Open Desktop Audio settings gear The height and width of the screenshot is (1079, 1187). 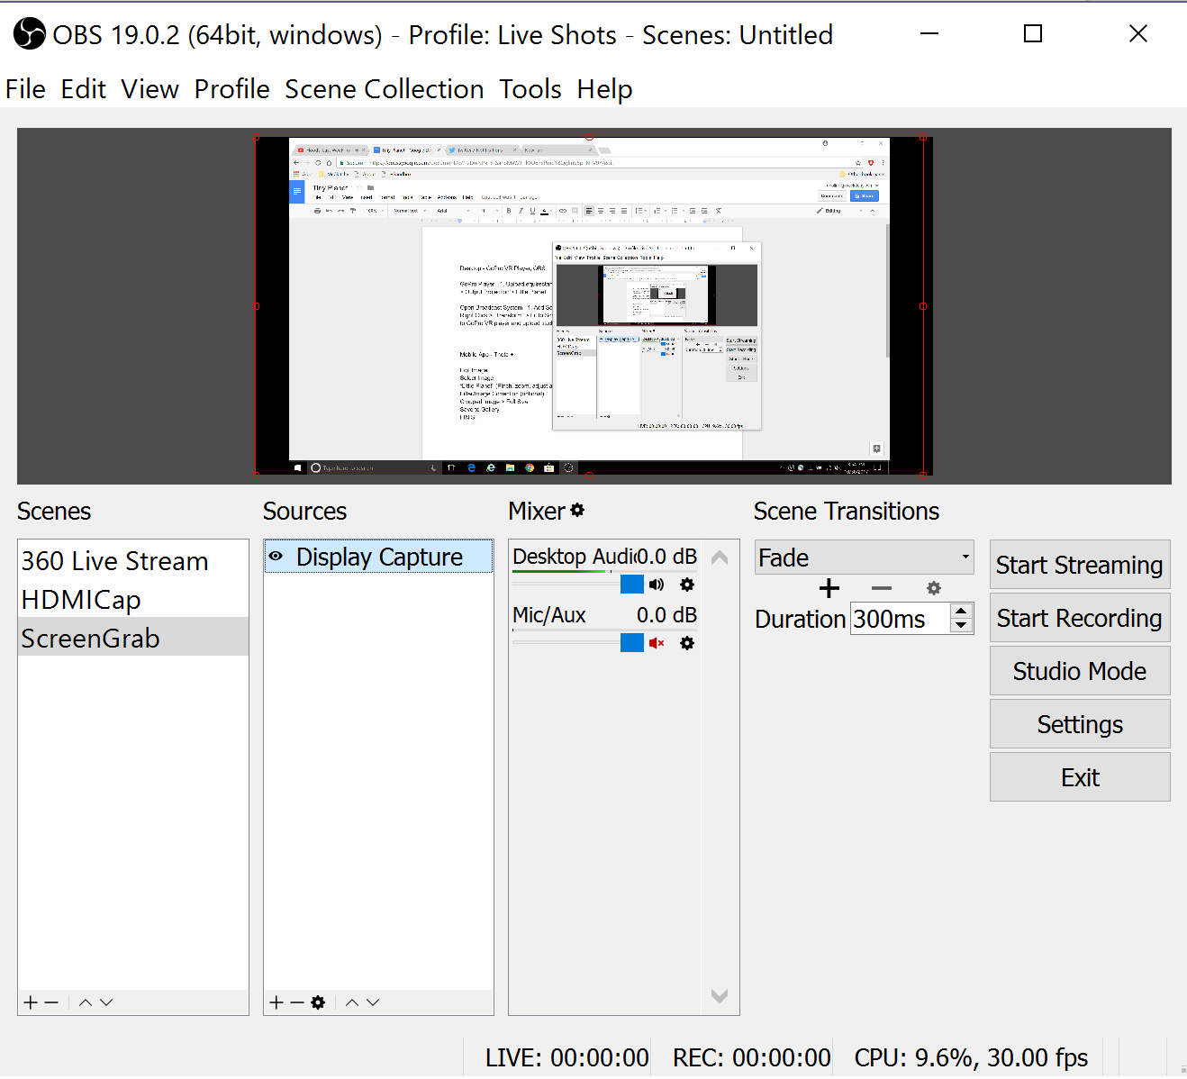(687, 585)
